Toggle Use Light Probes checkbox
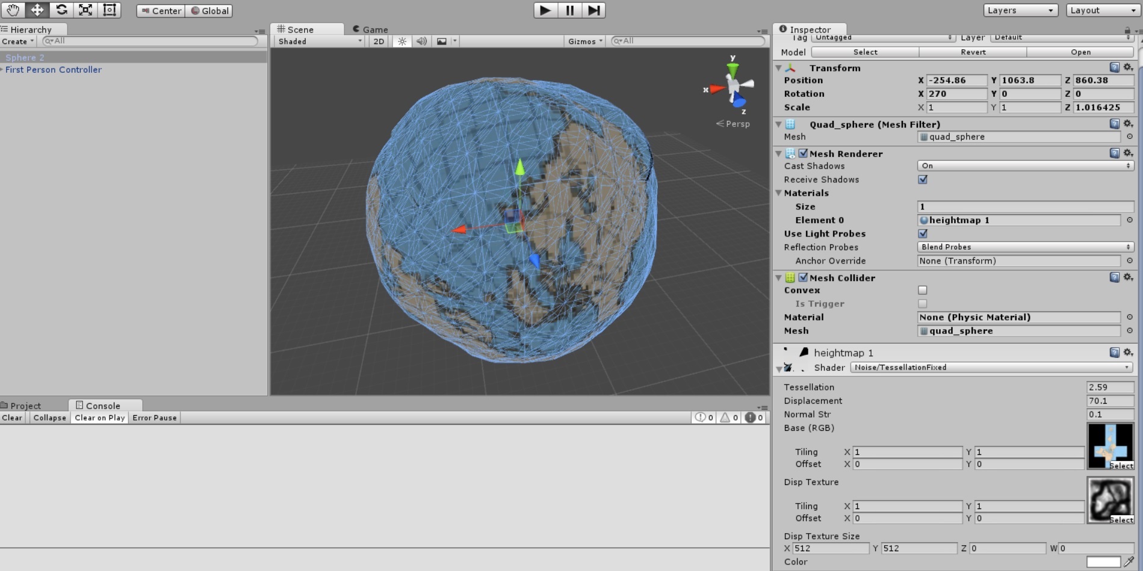Viewport: 1143px width, 571px height. 923,233
